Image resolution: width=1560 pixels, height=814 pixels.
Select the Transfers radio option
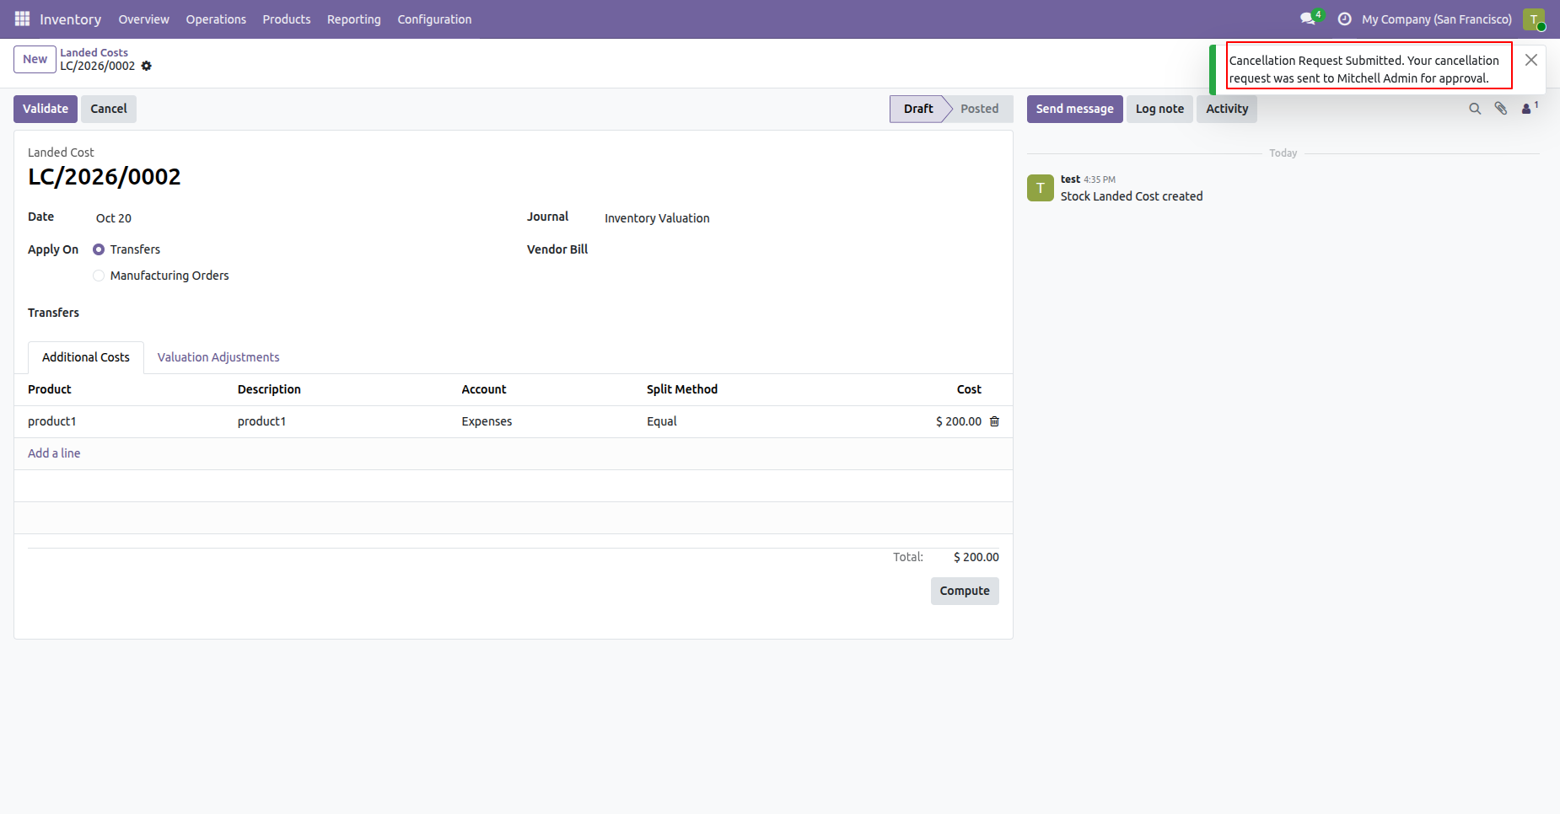(x=99, y=249)
